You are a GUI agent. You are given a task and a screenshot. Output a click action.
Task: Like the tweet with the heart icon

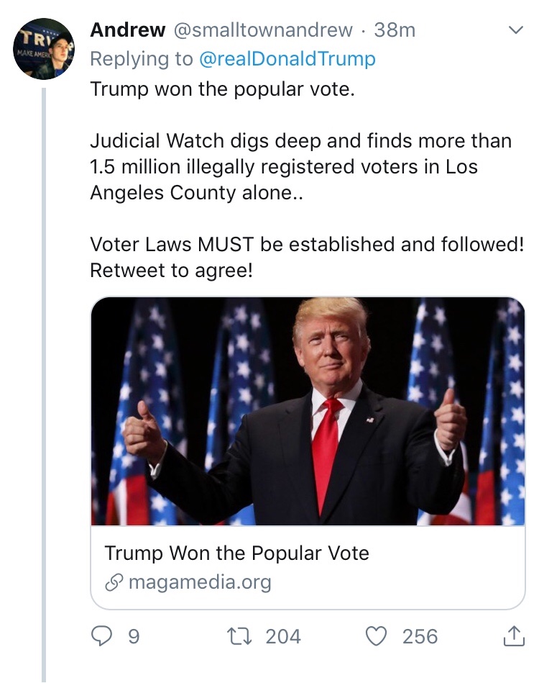[x=376, y=636]
